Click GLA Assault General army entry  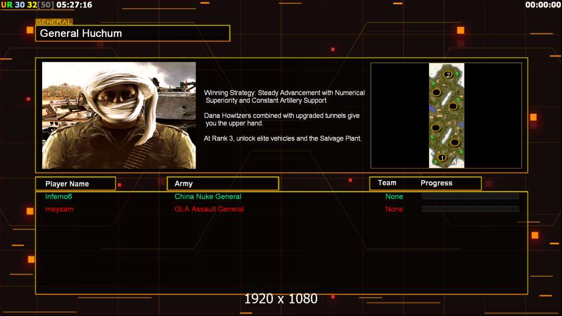[209, 209]
